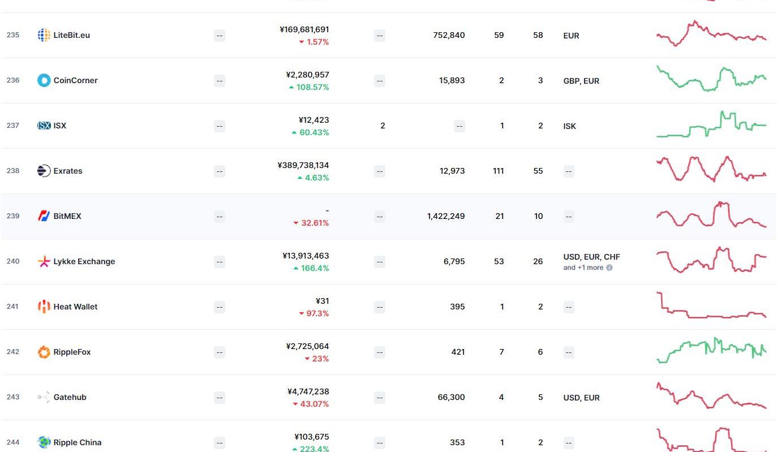
Task: Expand "and +1 more" fiat currencies
Action: [x=583, y=268]
